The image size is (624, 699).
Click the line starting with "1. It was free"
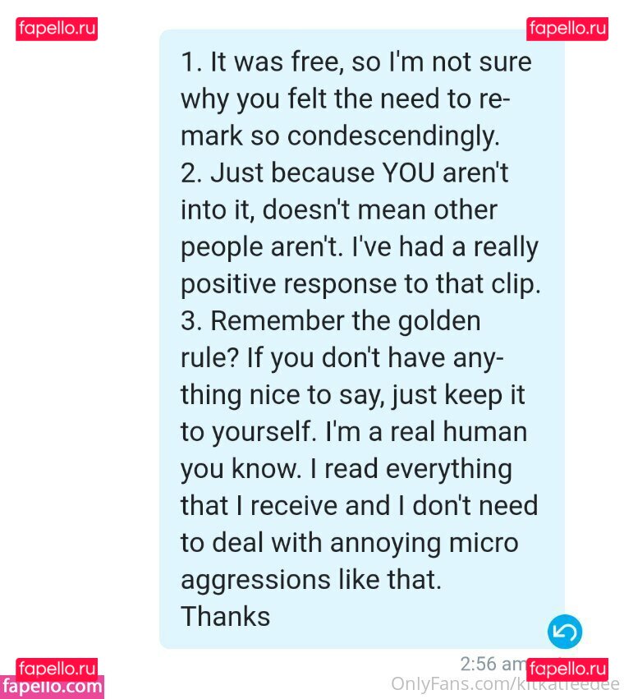tap(356, 62)
